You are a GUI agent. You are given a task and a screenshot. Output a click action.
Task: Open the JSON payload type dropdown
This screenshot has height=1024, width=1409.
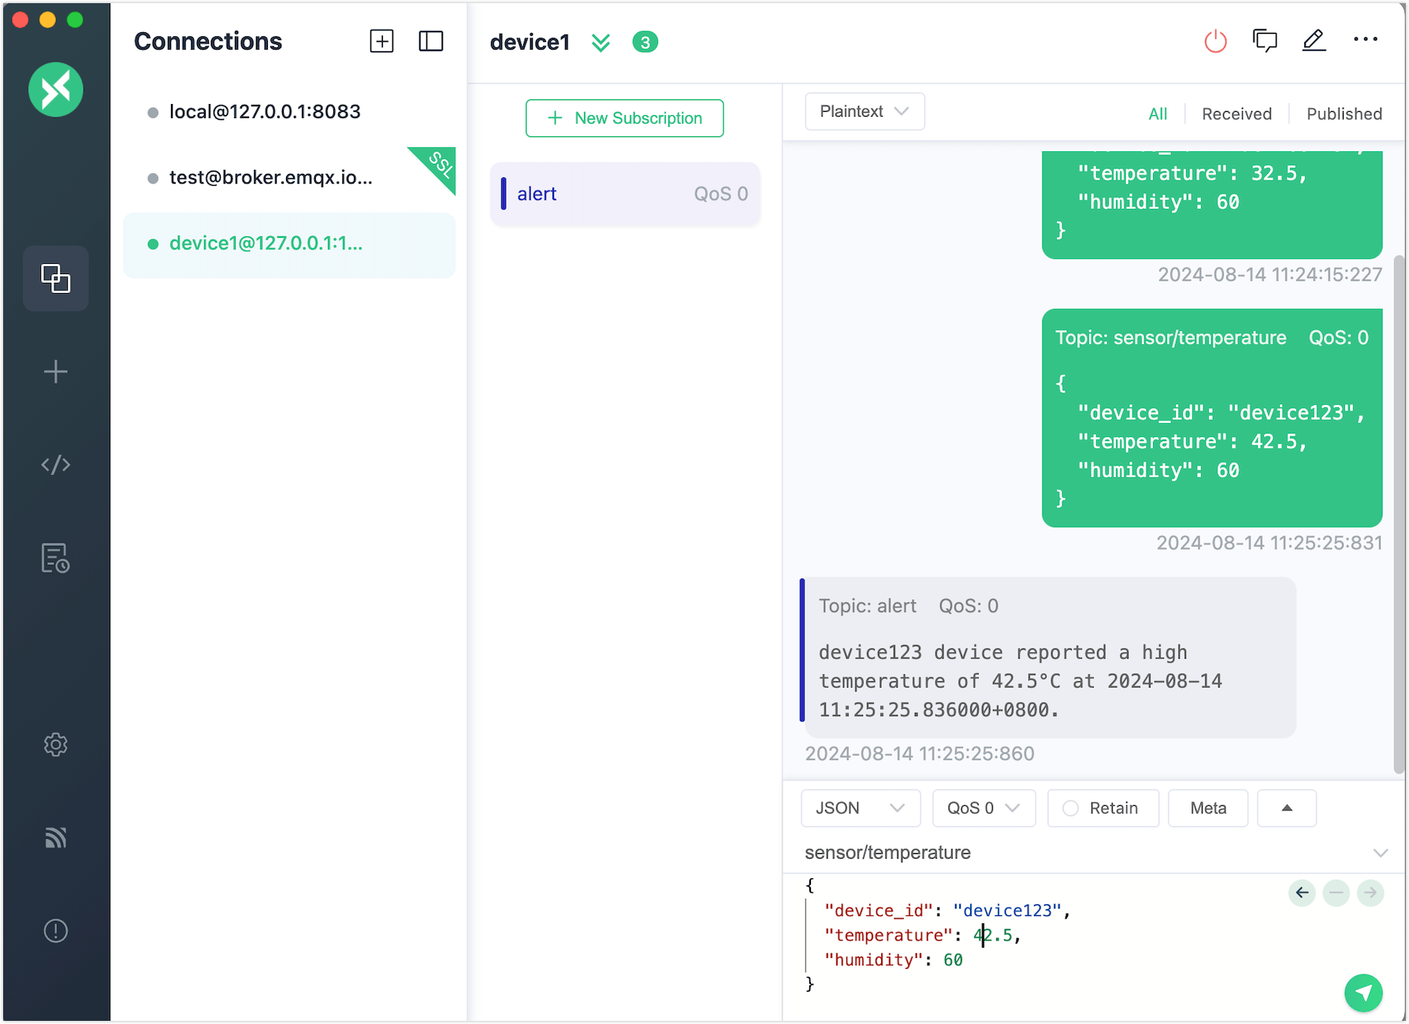click(x=860, y=808)
